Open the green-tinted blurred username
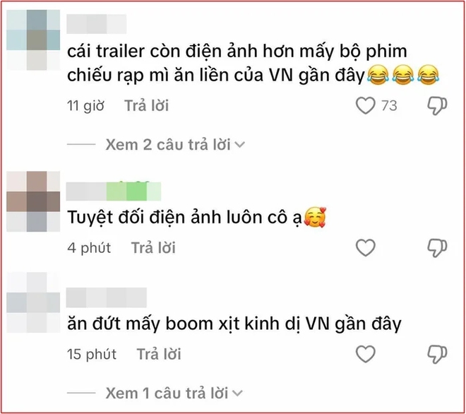Screen dimensions: 466x414 tap(114, 191)
